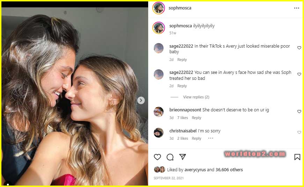
Task: Like sage222022's TikTok comment
Action: pyautogui.click(x=299, y=48)
